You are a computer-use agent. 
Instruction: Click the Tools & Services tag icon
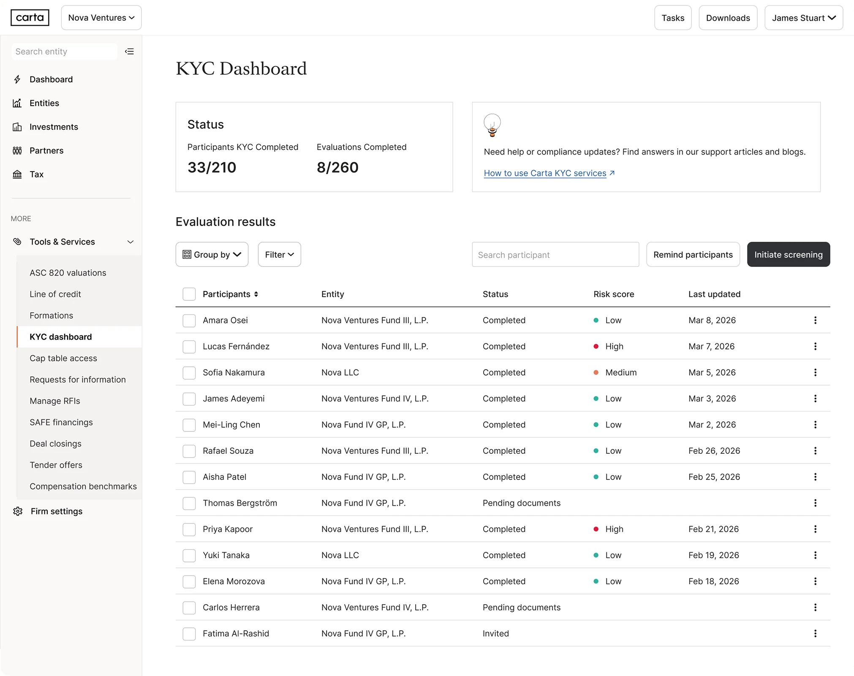(17, 242)
